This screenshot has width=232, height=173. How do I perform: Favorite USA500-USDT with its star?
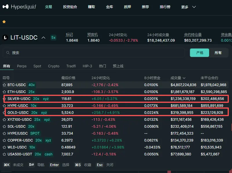coord(4,154)
